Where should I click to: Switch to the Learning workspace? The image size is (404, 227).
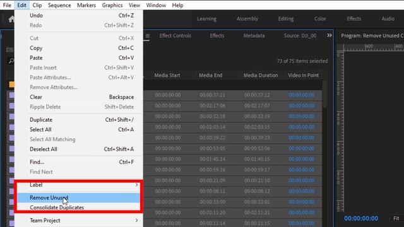tap(206, 19)
